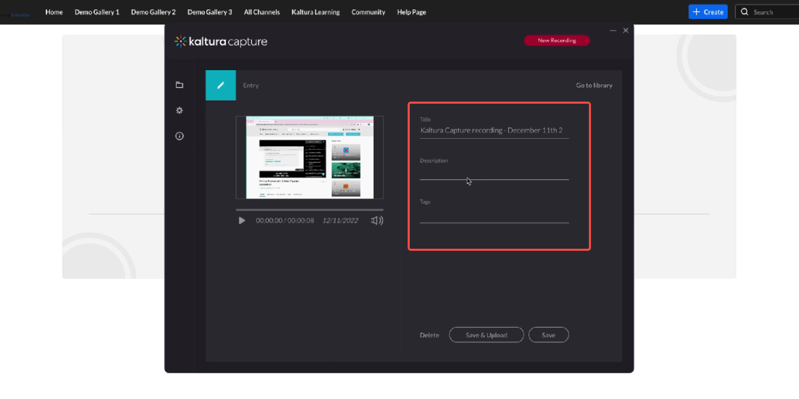Click the Save button

click(x=549, y=335)
